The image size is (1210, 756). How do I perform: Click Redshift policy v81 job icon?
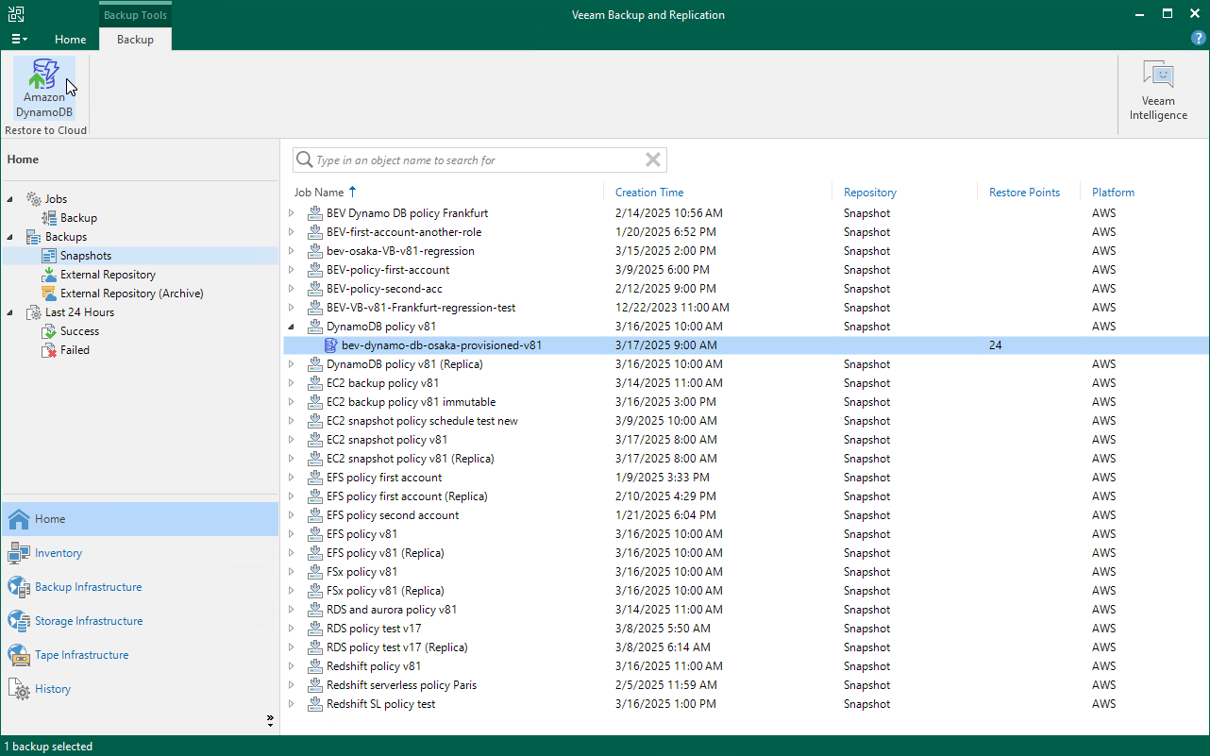[315, 666]
